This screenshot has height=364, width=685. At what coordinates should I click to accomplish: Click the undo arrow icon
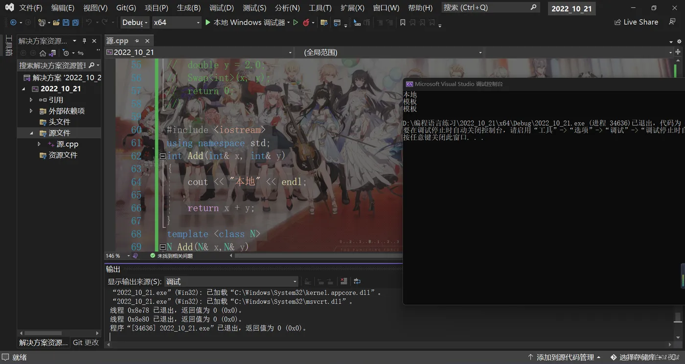[89, 23]
